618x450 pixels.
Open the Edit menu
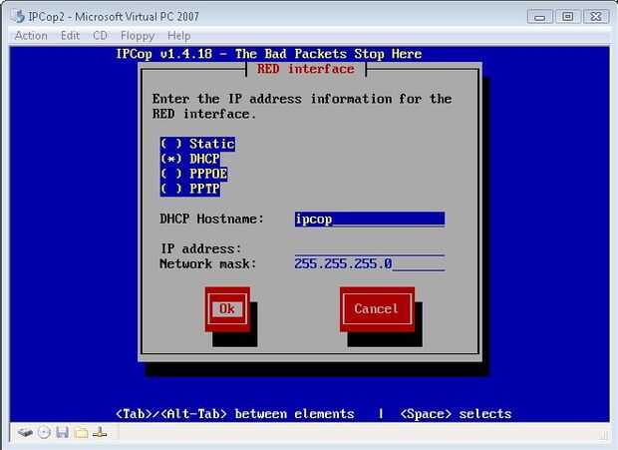[70, 36]
